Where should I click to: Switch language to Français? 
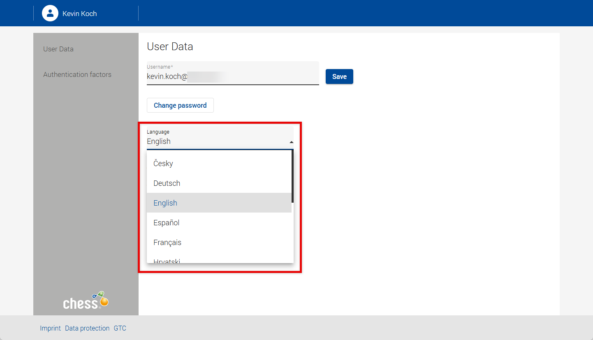pos(167,242)
